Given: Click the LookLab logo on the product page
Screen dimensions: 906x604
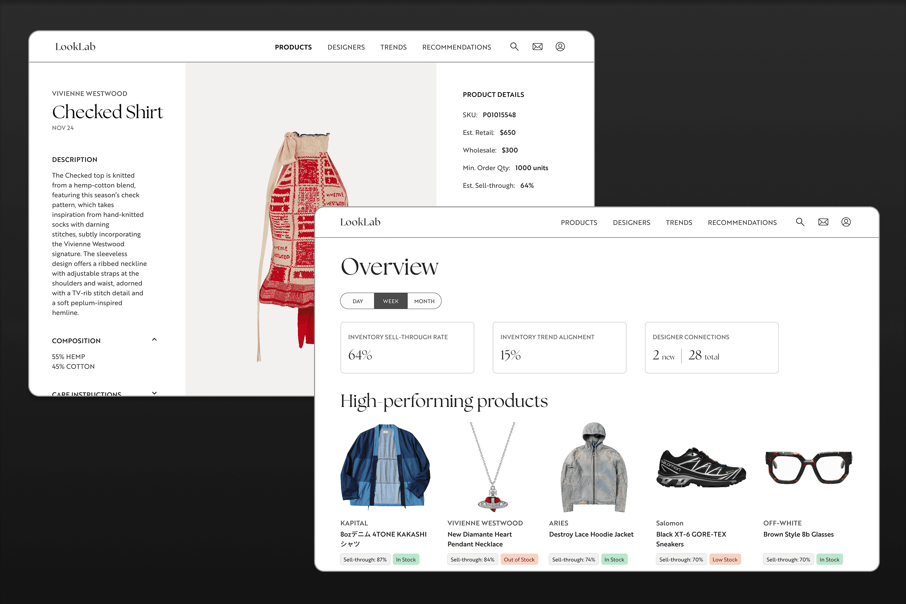Looking at the screenshot, I should (75, 47).
